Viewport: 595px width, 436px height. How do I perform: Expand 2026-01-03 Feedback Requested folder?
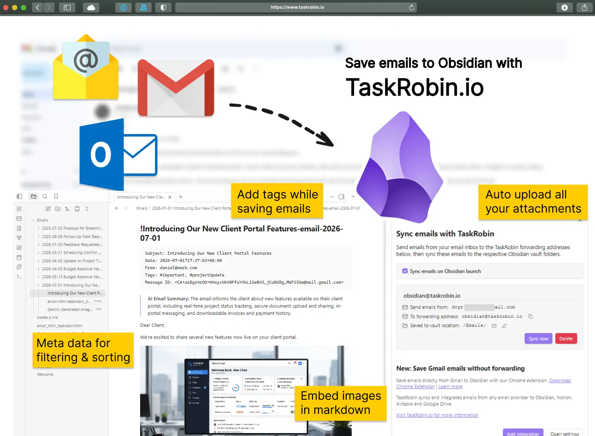click(x=38, y=244)
